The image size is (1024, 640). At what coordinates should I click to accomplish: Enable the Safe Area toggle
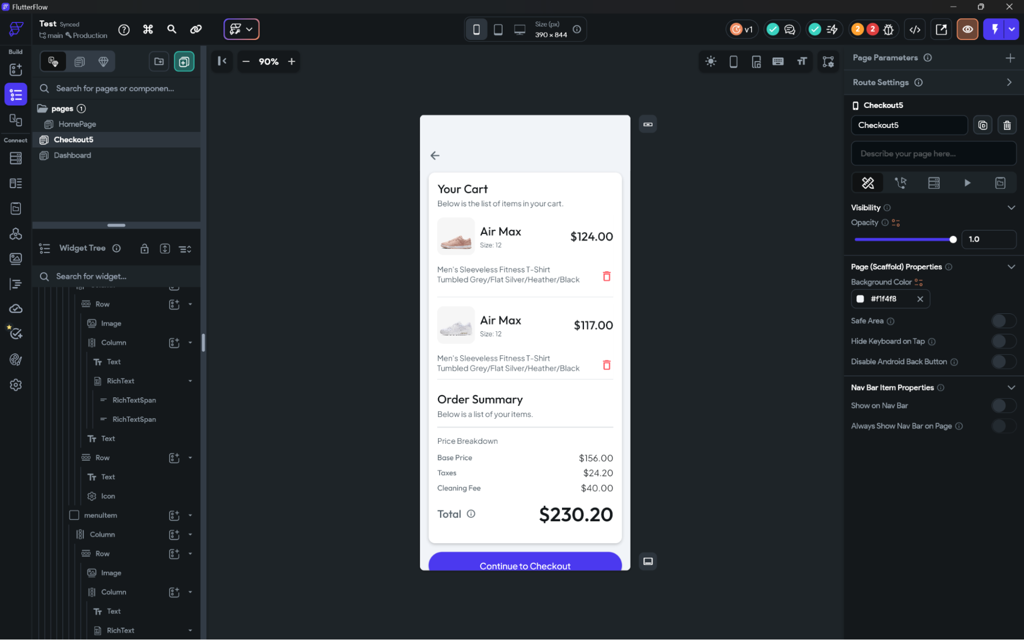pyautogui.click(x=1004, y=321)
